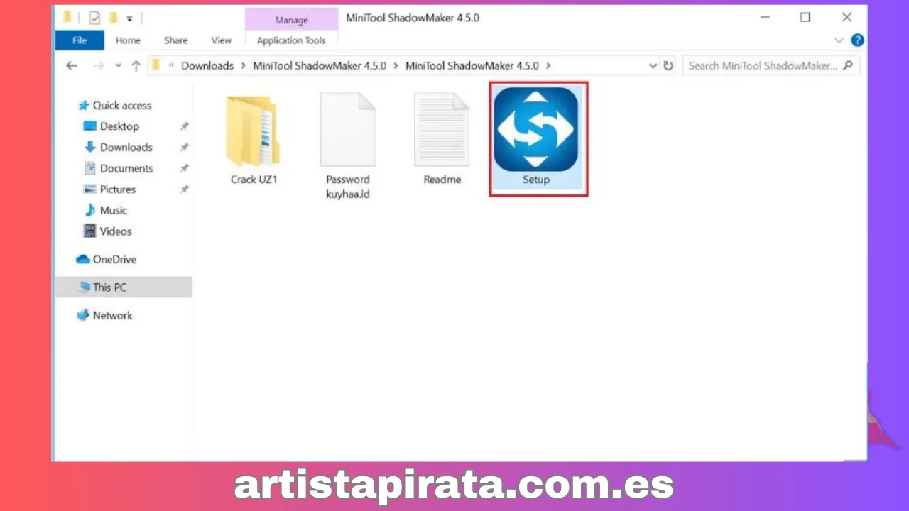Image resolution: width=909 pixels, height=511 pixels.
Task: Click the Forward navigation arrow
Action: (99, 65)
